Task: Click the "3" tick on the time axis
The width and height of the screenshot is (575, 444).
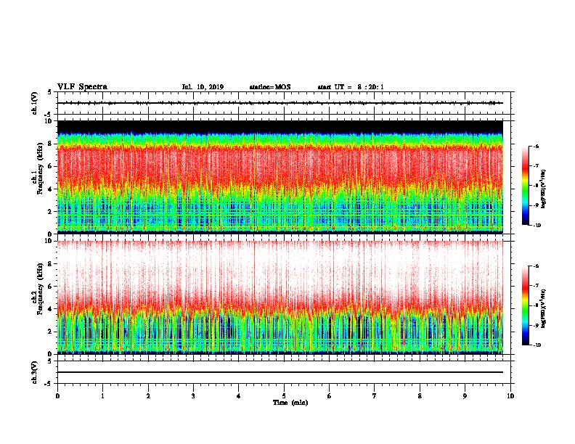Action: pos(193,396)
